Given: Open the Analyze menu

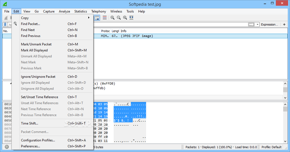Looking at the screenshot, I should point(64,11).
